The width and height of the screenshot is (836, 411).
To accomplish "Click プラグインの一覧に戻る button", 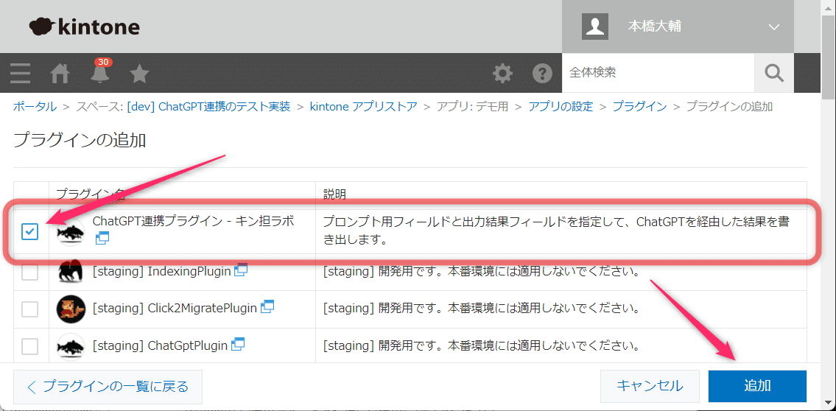I will (108, 386).
